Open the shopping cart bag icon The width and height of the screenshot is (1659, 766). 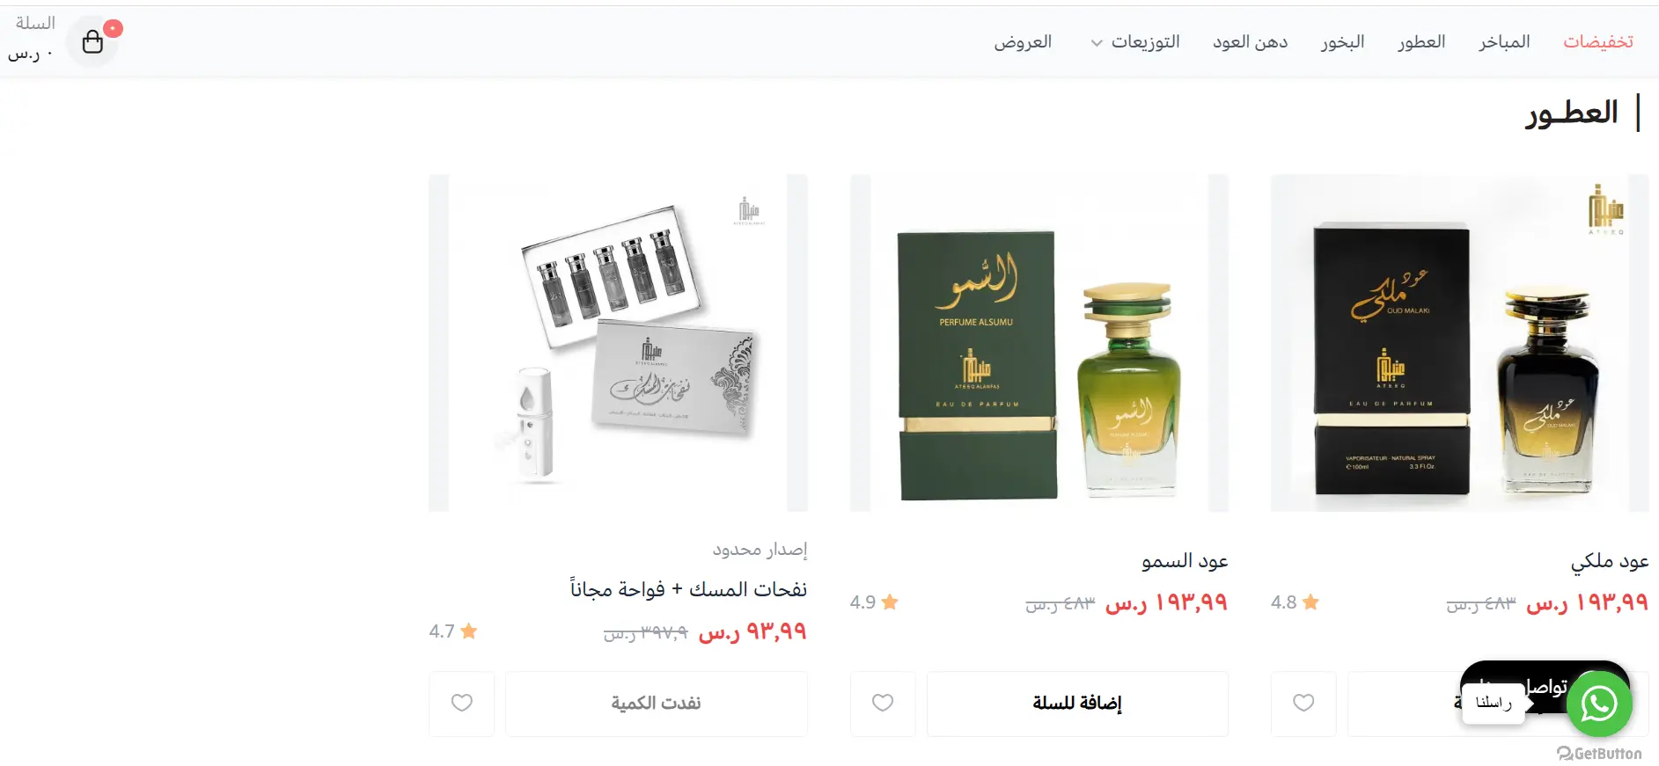92,41
